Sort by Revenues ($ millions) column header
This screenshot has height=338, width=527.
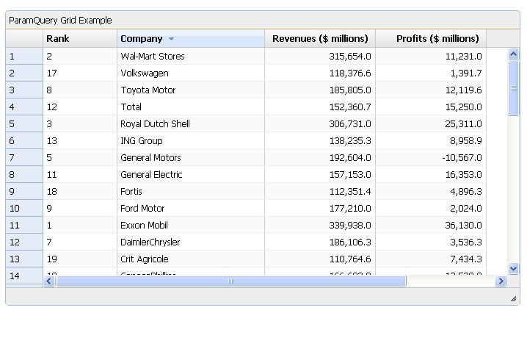[320, 39]
